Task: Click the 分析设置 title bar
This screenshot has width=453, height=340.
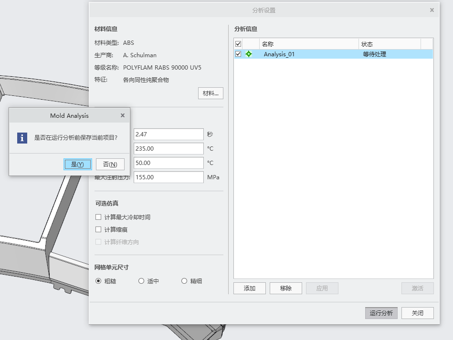Action: tap(264, 10)
